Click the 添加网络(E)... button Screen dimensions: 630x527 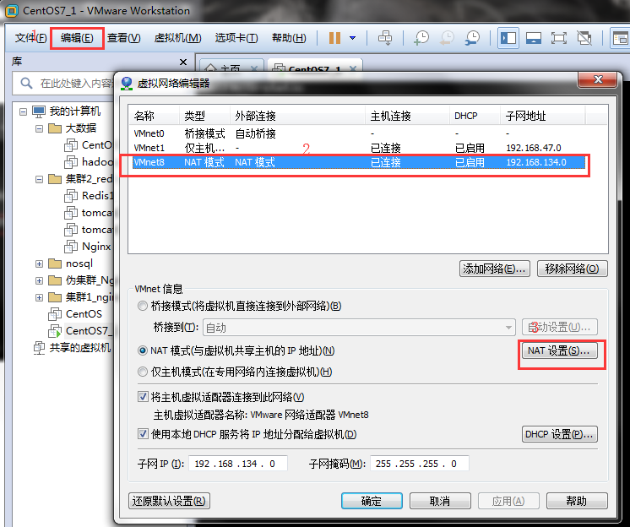495,269
